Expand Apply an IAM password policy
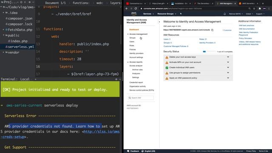Viewport: 272px width, 153px height. [228, 78]
